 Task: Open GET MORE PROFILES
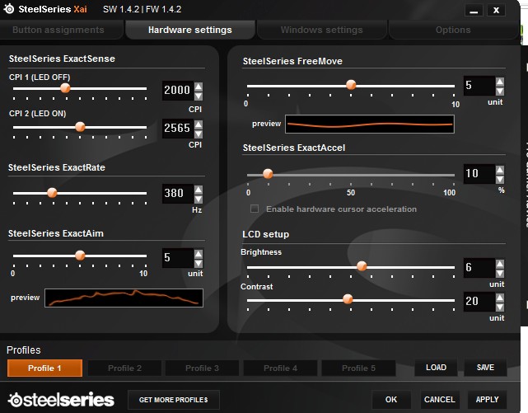[174, 400]
